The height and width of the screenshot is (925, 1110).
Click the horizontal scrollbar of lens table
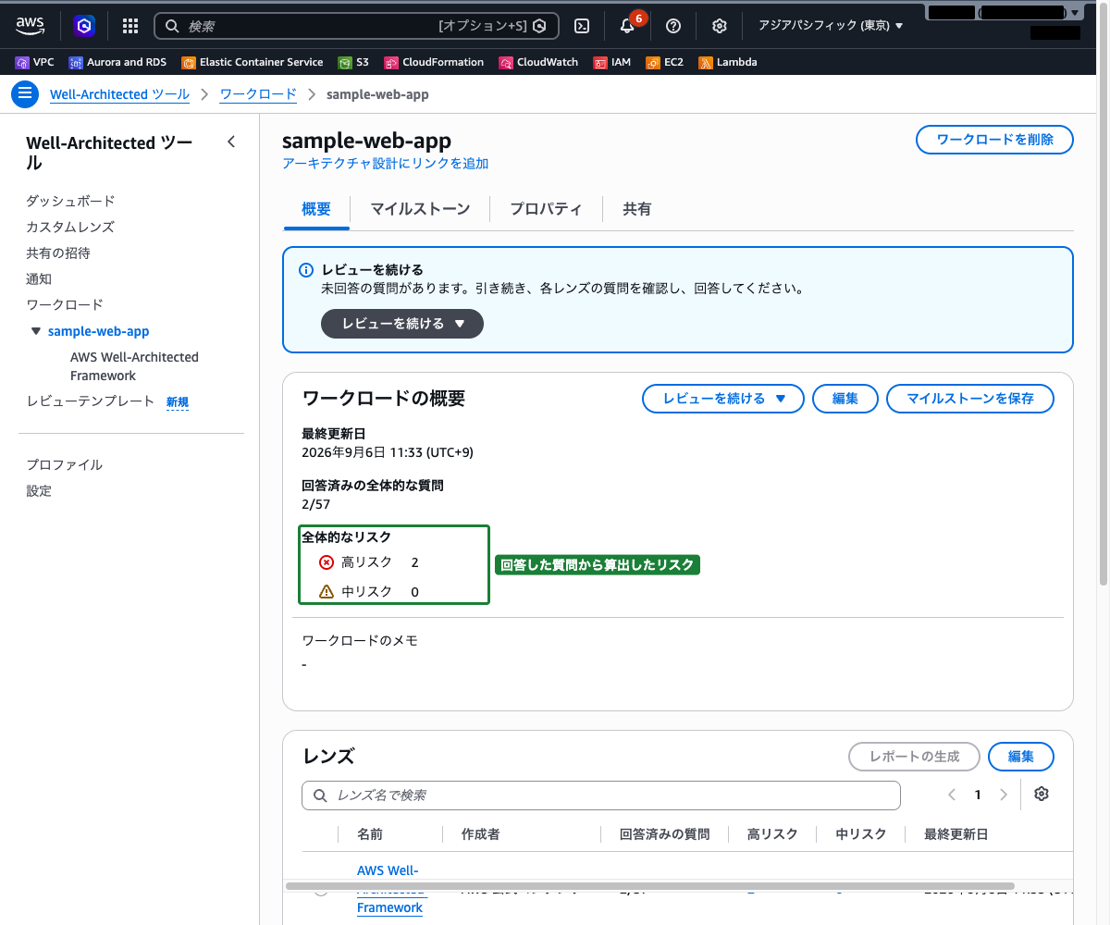pos(650,886)
